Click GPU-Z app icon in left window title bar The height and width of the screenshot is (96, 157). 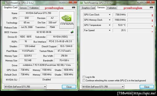coord(4,3)
